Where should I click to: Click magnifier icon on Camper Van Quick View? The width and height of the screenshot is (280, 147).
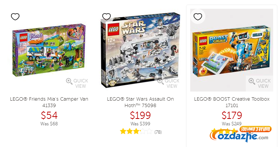click(69, 81)
